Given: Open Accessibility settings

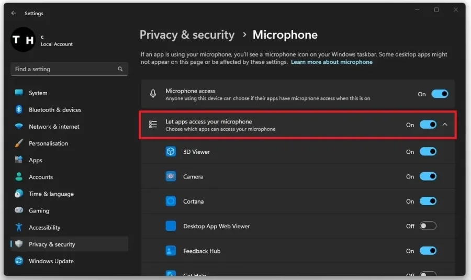Looking at the screenshot, I should coord(70,228).
